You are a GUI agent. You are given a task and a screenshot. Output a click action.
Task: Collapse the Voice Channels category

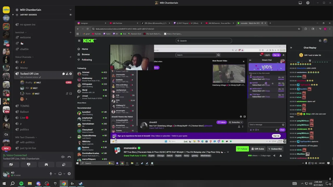(x=24, y=57)
